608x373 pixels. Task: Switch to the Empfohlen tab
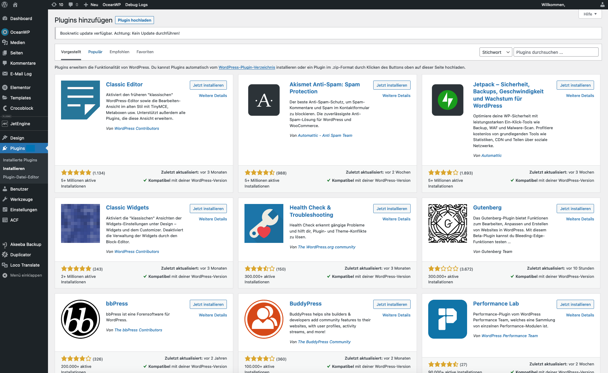tap(119, 52)
